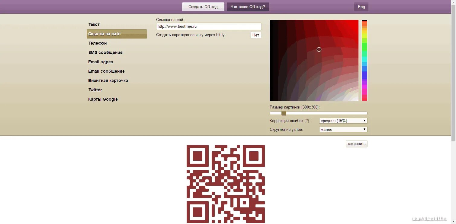
Task: Click the (?) help link for error correction
Action: [x=307, y=121]
